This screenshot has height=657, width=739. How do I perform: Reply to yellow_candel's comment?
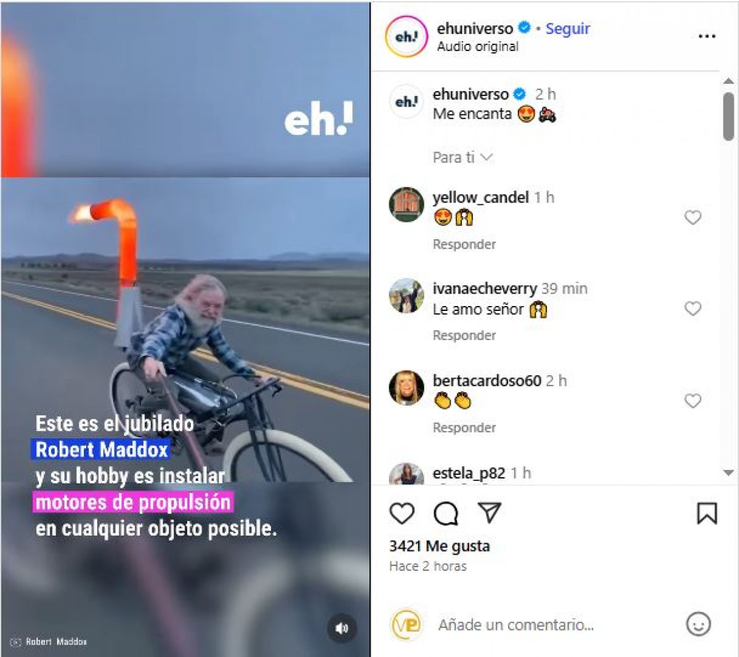click(x=464, y=244)
